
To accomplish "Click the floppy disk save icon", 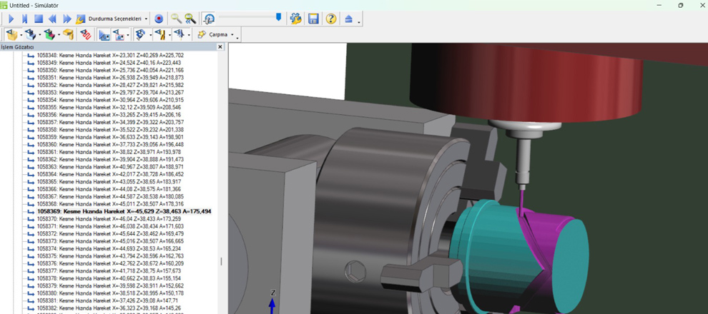I will click(313, 19).
